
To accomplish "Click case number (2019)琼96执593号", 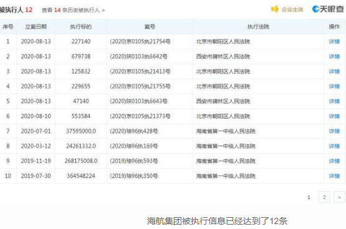I will (134, 161).
